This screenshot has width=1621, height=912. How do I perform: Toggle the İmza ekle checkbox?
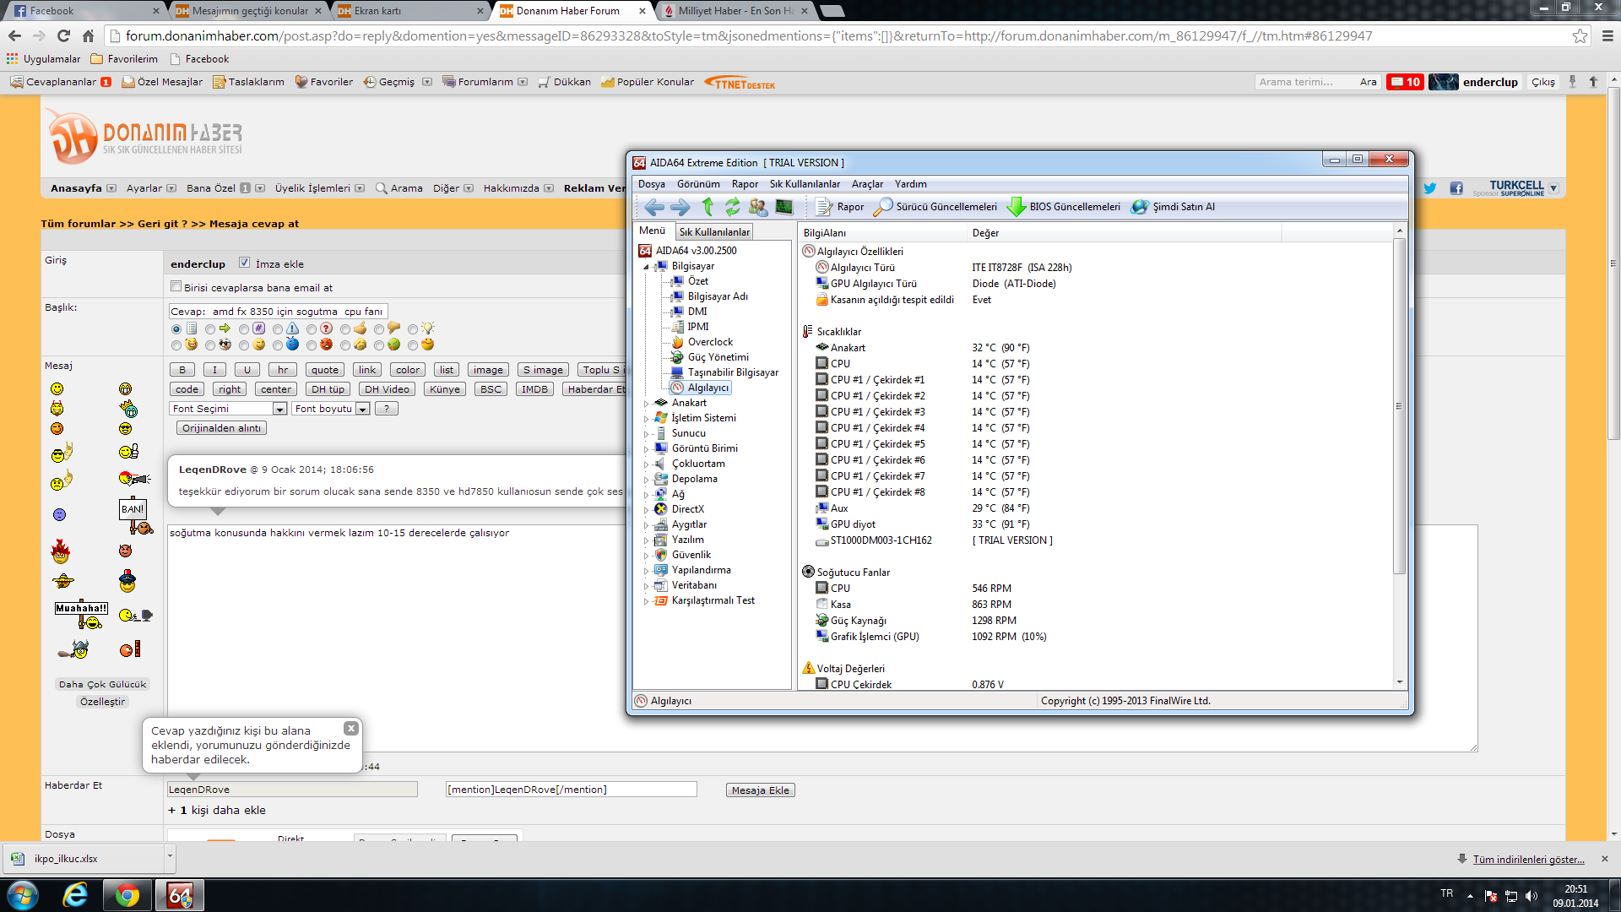click(x=244, y=263)
